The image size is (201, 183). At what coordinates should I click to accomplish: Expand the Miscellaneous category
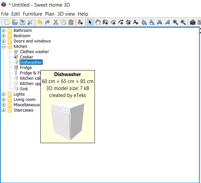click(3, 105)
